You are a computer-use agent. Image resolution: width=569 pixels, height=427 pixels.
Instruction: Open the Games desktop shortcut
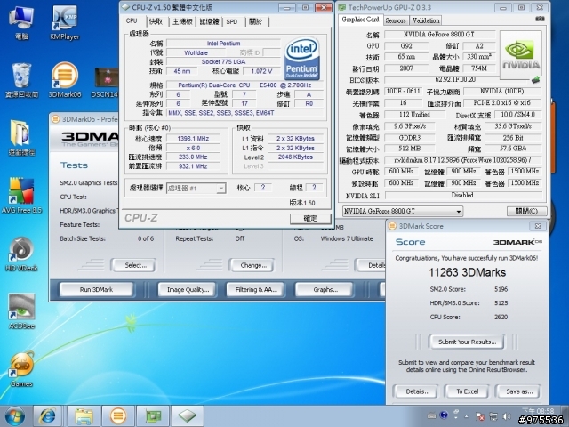point(20,367)
